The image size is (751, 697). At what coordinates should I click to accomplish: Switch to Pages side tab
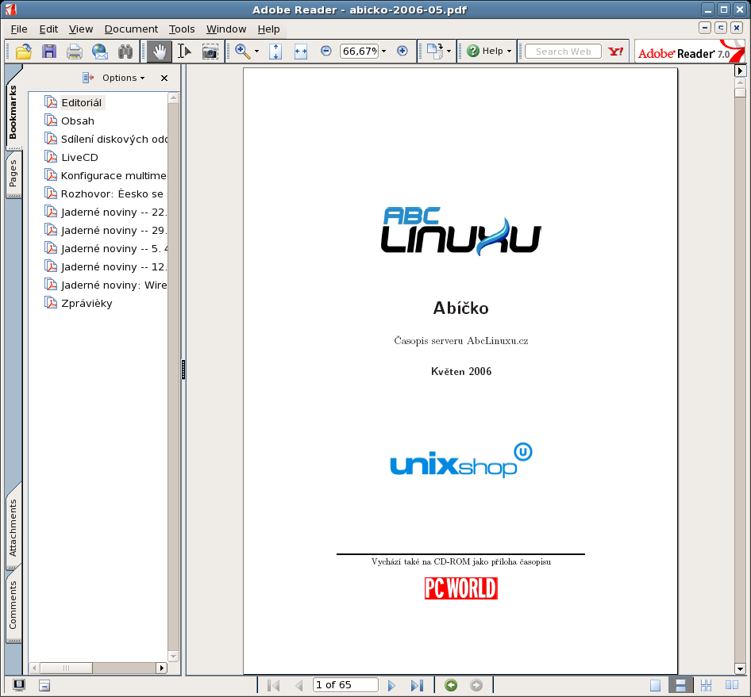(x=13, y=173)
